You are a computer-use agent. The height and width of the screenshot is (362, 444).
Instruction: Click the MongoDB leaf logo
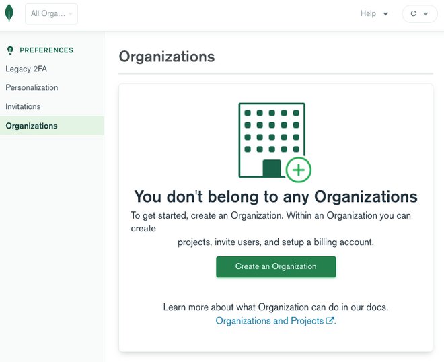tap(9, 13)
